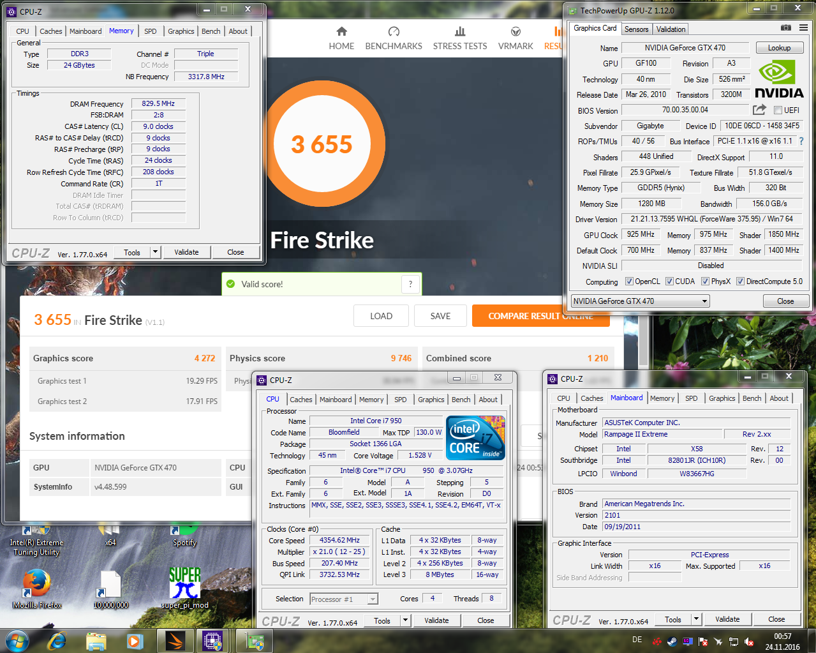Open GPU selection dropdown in GPU-Z
The height and width of the screenshot is (653, 816).
pos(640,301)
